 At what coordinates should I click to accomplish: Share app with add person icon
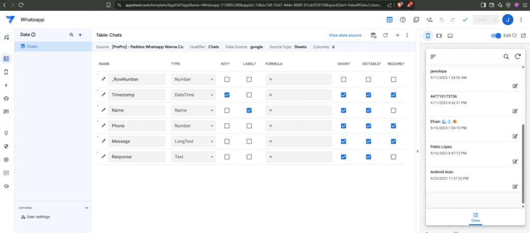tap(430, 20)
